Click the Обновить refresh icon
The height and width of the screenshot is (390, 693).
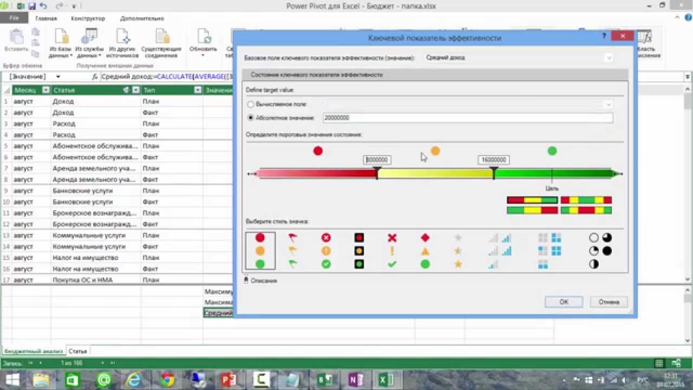pos(203,43)
